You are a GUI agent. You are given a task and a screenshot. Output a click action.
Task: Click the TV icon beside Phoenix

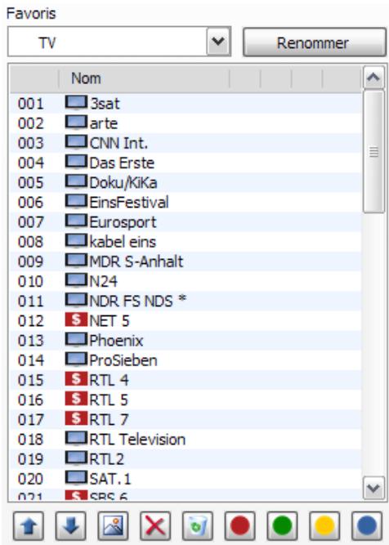[76, 340]
